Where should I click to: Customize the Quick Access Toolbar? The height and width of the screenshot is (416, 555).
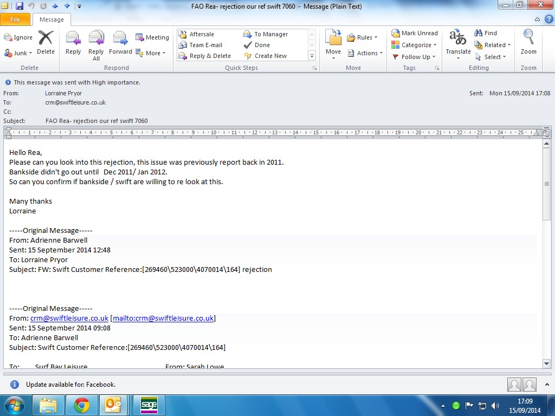pyautogui.click(x=80, y=6)
